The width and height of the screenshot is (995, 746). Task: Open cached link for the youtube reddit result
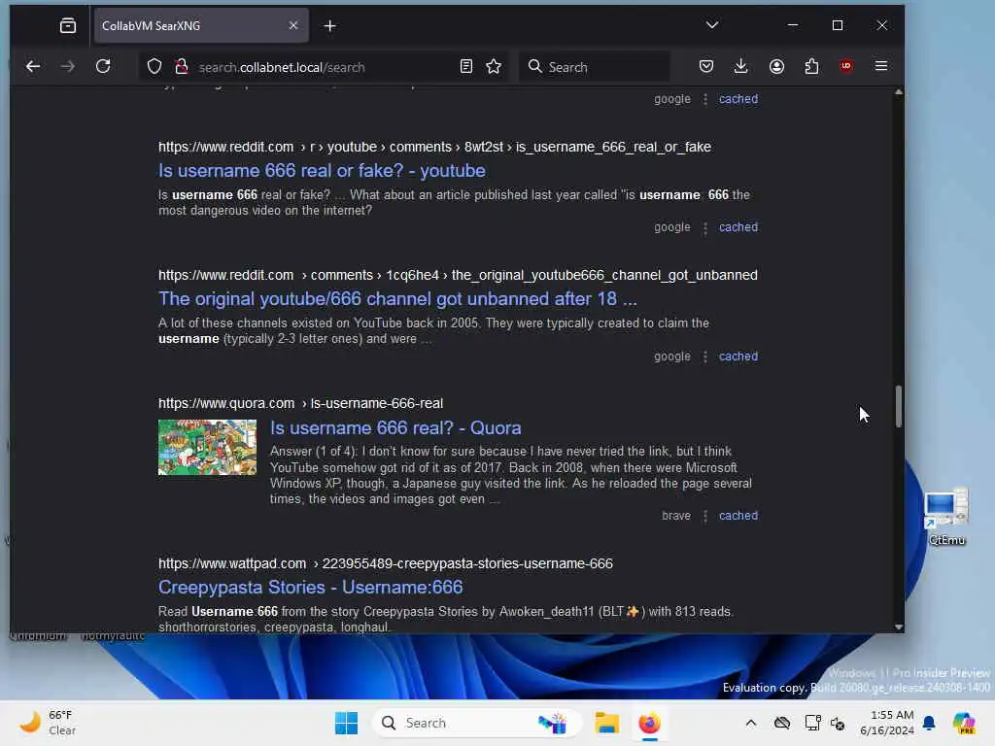point(738,227)
